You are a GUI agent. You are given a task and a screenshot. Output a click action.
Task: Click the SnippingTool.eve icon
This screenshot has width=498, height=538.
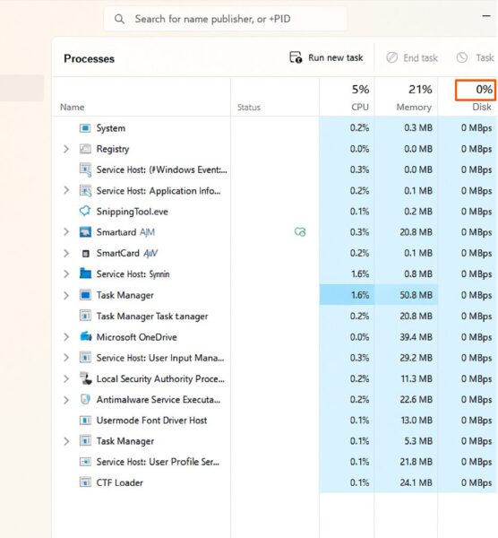[85, 211]
